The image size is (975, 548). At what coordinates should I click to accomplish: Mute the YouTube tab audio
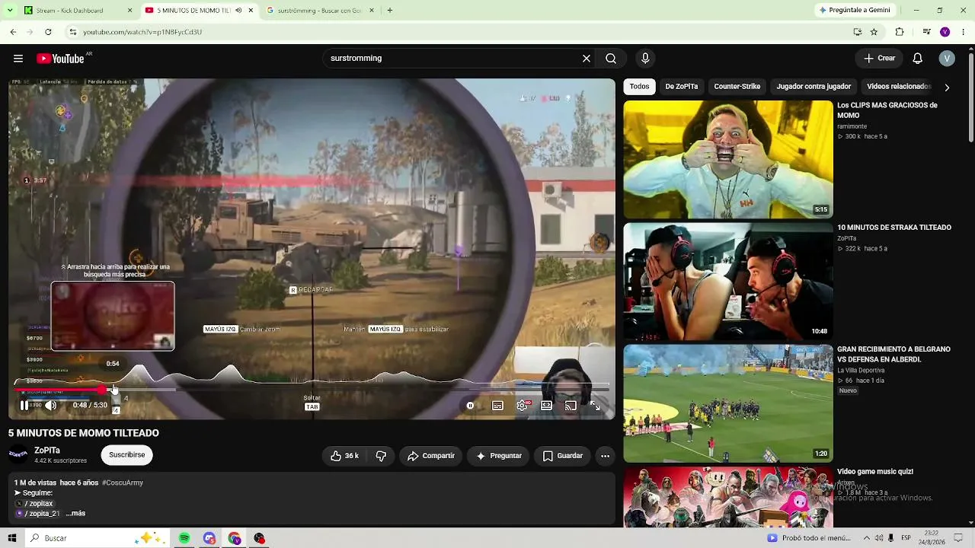238,11
